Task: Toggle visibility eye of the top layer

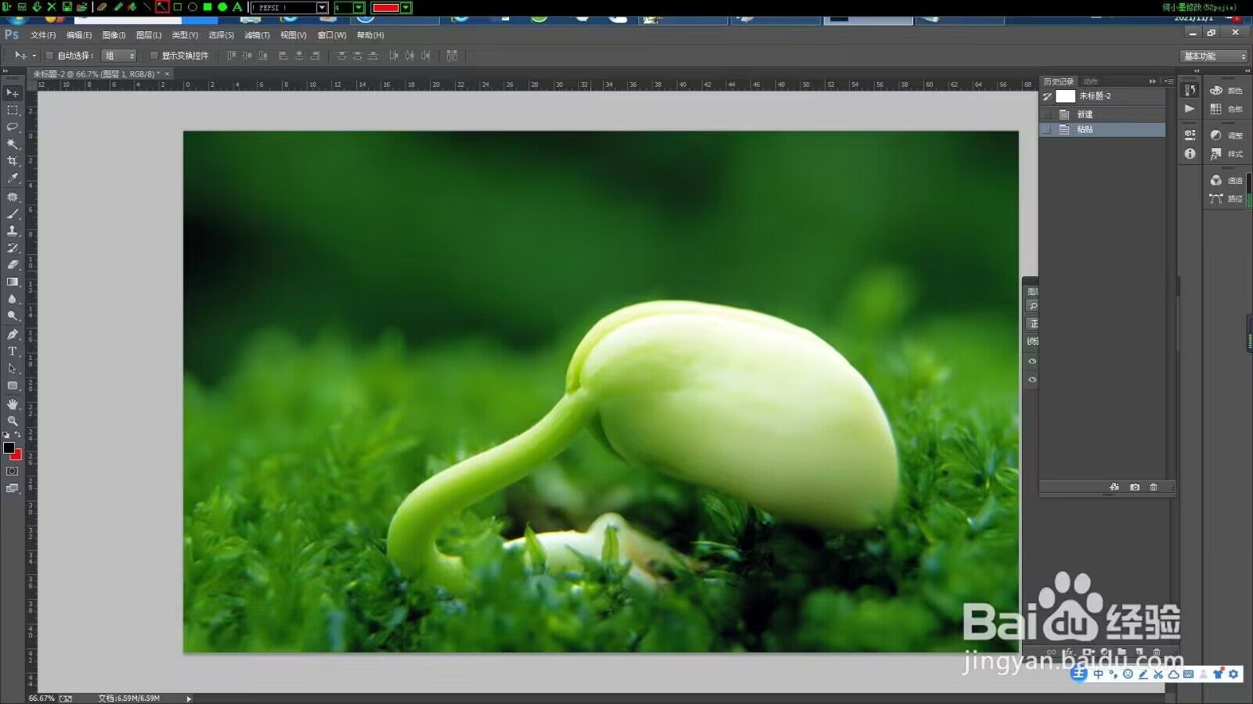Action: tap(1032, 361)
